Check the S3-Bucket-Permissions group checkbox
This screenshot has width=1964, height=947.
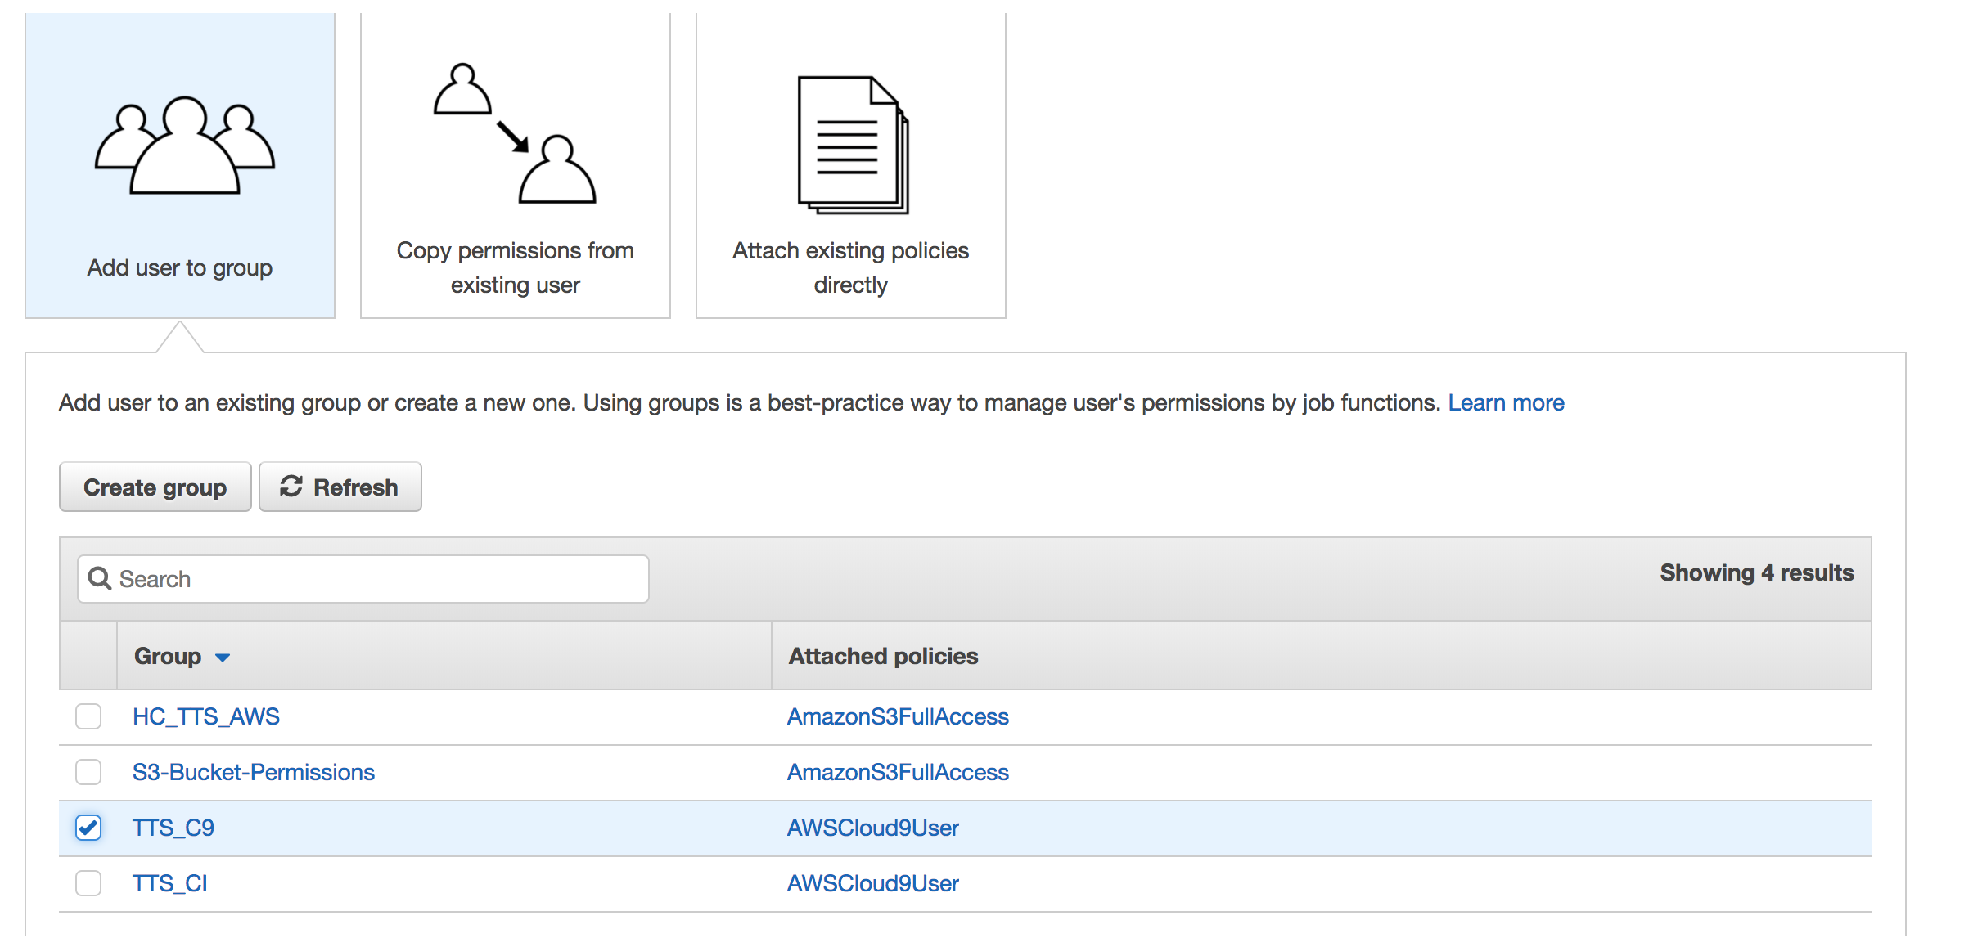coord(88,772)
